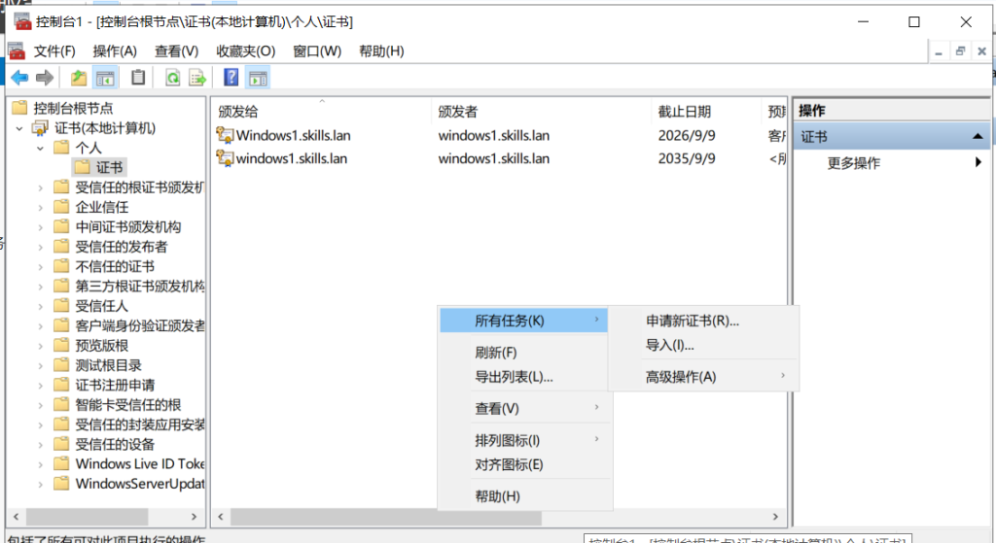Viewport: 996px width, 543px height.
Task: Expand the 受信任的根证书颁发机构 tree node
Action: pos(40,187)
